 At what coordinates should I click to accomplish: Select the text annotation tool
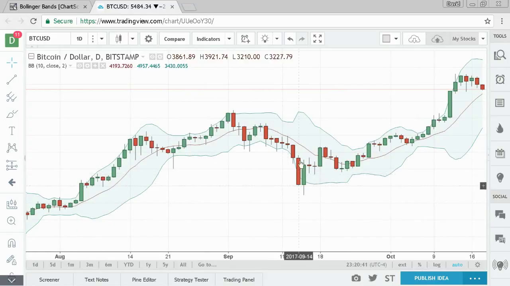12,131
